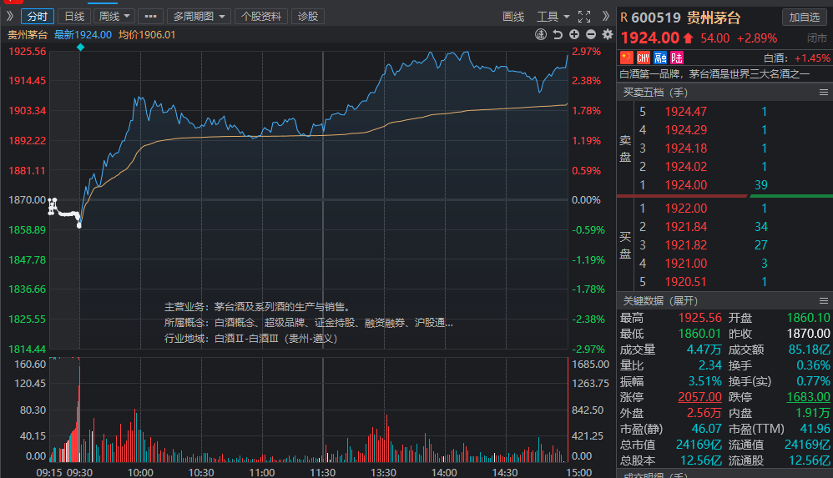Toggle fullscreen chart view icon

tap(584, 17)
